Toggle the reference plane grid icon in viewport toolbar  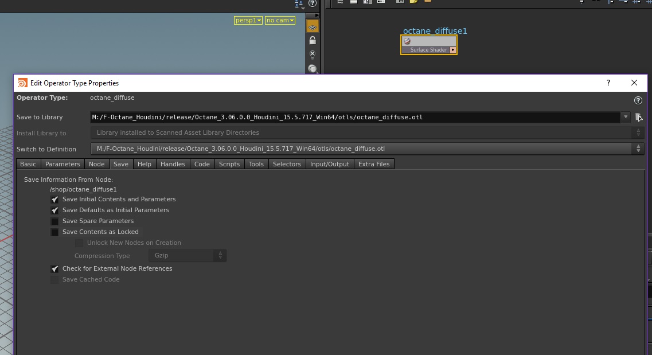point(313,27)
